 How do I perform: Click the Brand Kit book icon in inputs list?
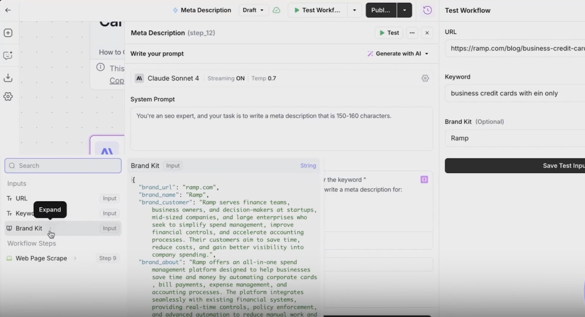9,228
